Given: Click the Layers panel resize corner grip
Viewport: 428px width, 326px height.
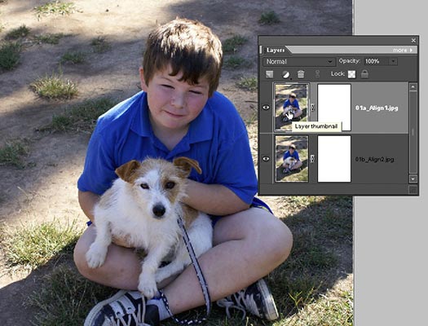Looking at the screenshot, I should click(x=413, y=190).
